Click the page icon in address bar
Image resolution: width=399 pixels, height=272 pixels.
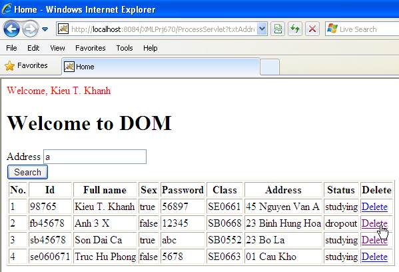[63, 29]
